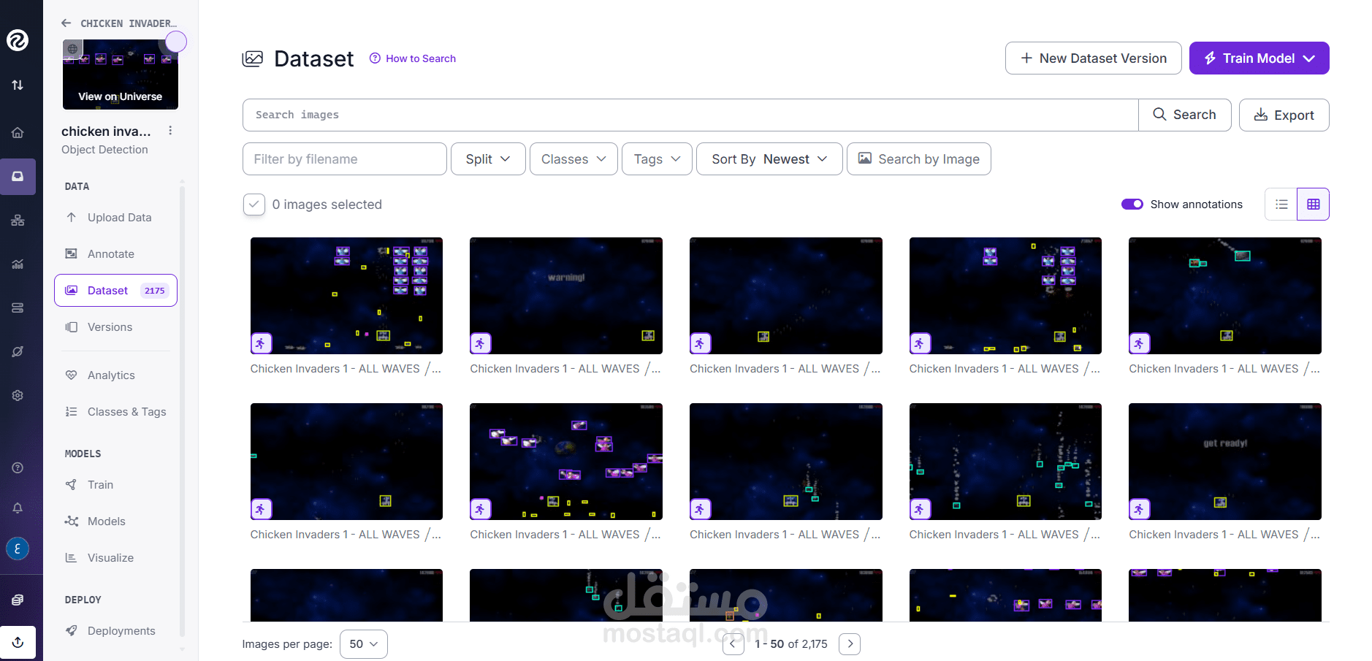Open the credits coins icon in left rail

click(18, 600)
